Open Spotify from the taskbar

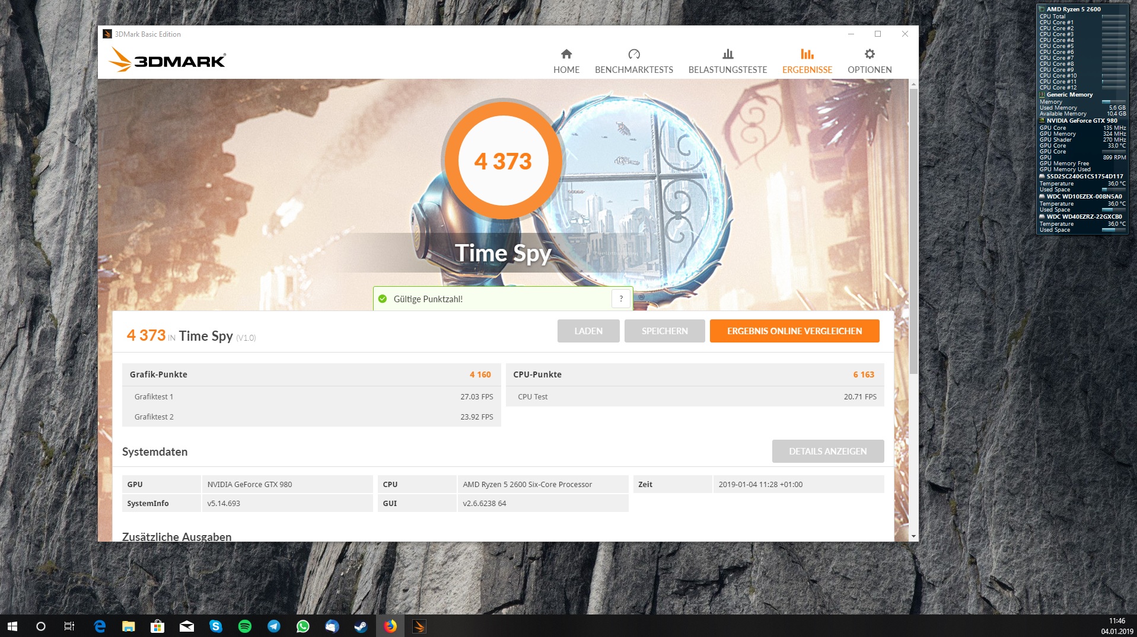tap(244, 626)
